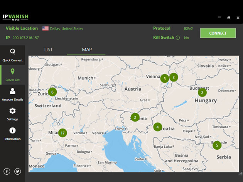Click the Graz label on map

(143, 100)
